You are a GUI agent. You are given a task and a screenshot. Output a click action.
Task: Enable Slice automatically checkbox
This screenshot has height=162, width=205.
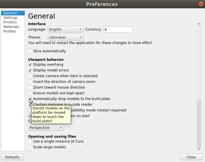[x=30, y=51]
